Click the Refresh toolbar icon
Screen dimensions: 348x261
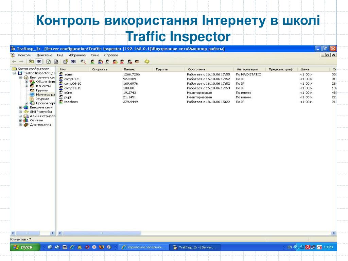click(49, 62)
